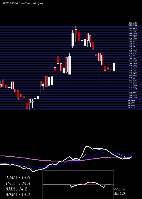Click the "BSE 533301 mail.munafa.pro" chart title
The height and width of the screenshot is (199, 142).
pos(23,3)
